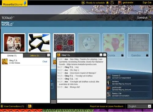Click the Rosetta Stone logo

pyautogui.click(x=15, y=3)
